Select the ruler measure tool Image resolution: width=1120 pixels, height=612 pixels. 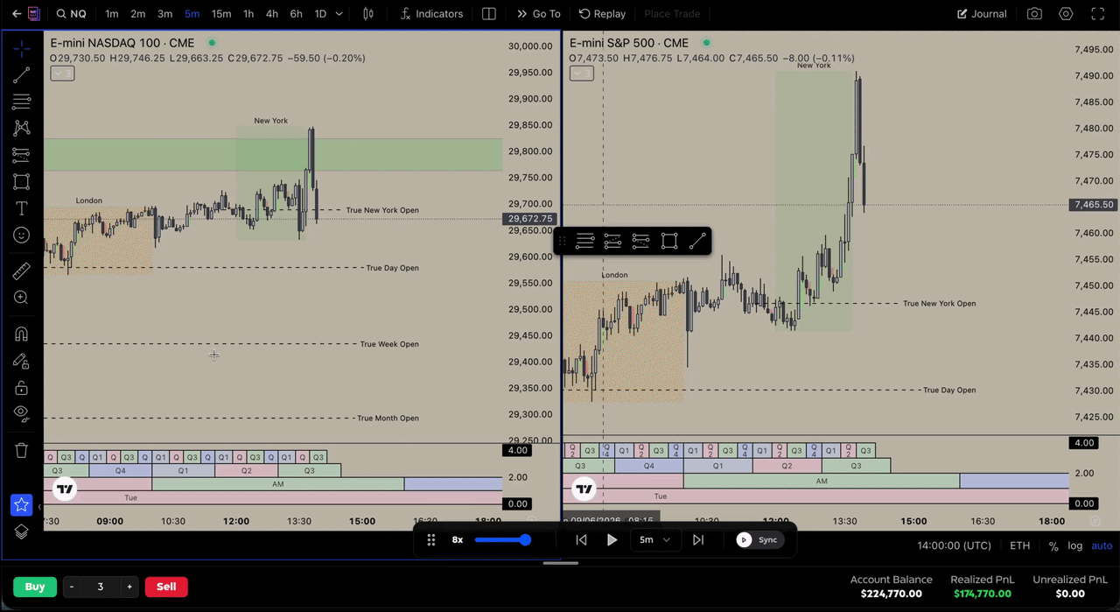pos(22,271)
